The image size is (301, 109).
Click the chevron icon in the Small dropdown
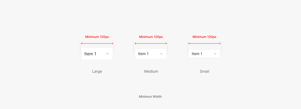click(215, 54)
